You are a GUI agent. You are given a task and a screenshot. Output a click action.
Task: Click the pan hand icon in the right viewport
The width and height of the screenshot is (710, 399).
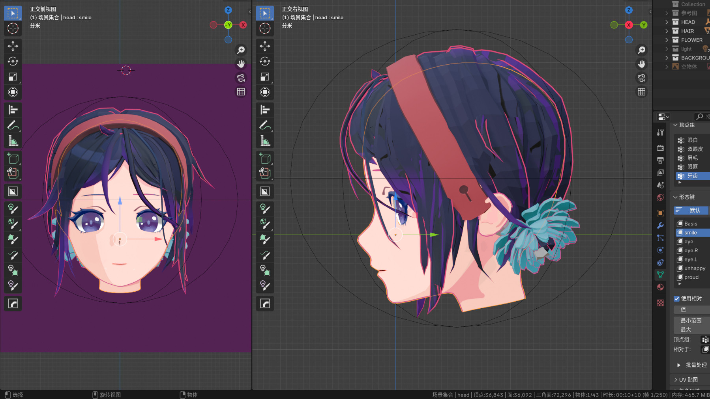pyautogui.click(x=642, y=64)
